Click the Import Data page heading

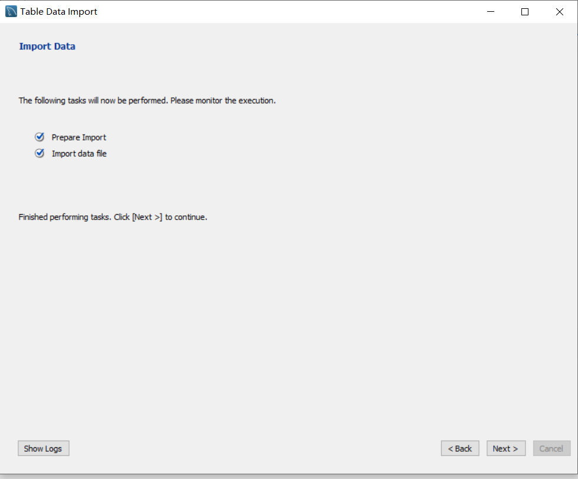(x=47, y=46)
